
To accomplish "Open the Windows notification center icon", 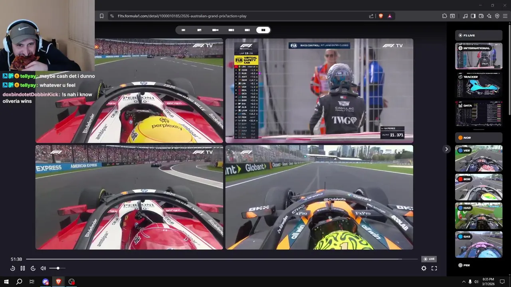I will [x=503, y=281].
